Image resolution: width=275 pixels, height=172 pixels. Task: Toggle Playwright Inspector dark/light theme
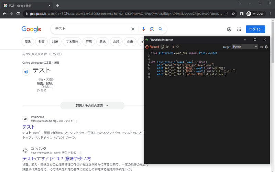266,47
